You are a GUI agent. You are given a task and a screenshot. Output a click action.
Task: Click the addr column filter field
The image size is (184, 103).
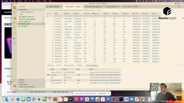[59, 16]
